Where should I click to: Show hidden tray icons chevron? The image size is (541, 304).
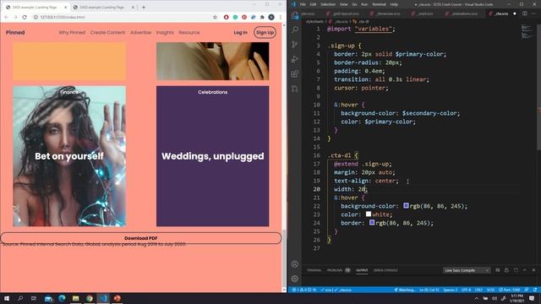(x=476, y=298)
